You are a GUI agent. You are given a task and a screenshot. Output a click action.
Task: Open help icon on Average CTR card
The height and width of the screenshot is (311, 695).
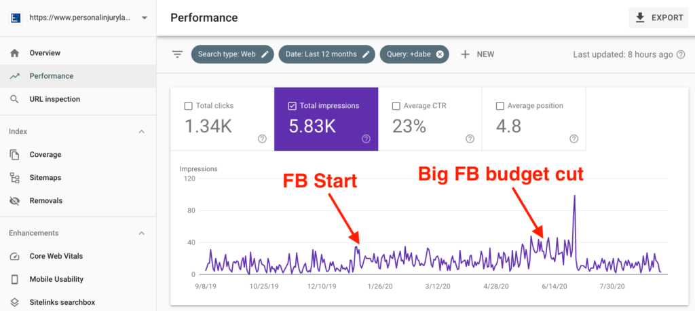470,139
